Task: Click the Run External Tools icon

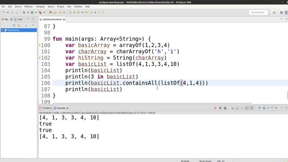Action: [40, 13]
